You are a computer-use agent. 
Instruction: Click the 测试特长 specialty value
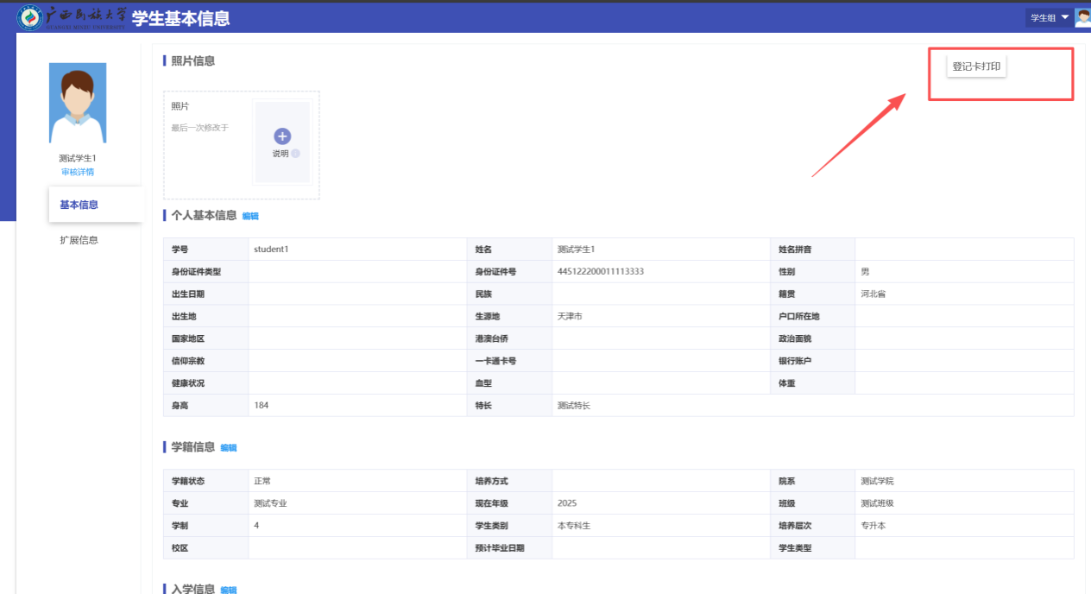[574, 406]
